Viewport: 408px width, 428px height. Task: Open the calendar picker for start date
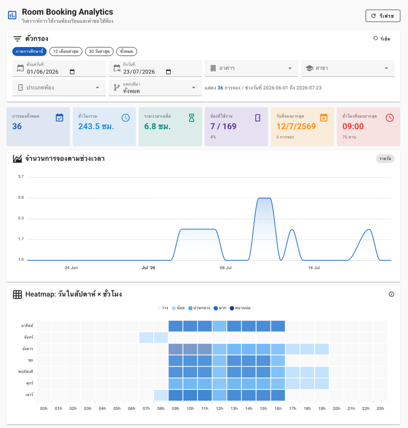[72, 72]
